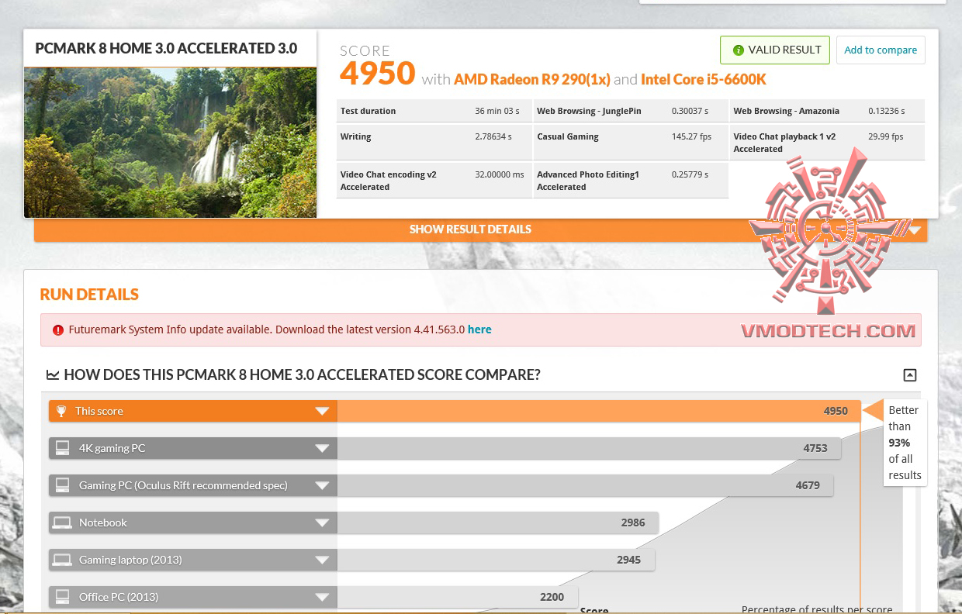The height and width of the screenshot is (614, 962).
Task: Click the Gaming laptop (2013) laptop icon
Action: [x=61, y=560]
